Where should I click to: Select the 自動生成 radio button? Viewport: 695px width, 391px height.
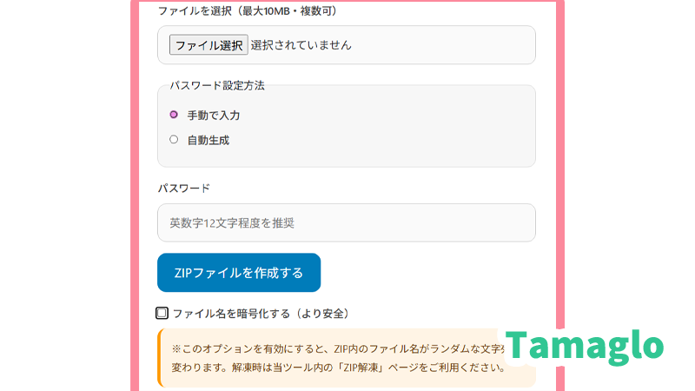coord(174,139)
